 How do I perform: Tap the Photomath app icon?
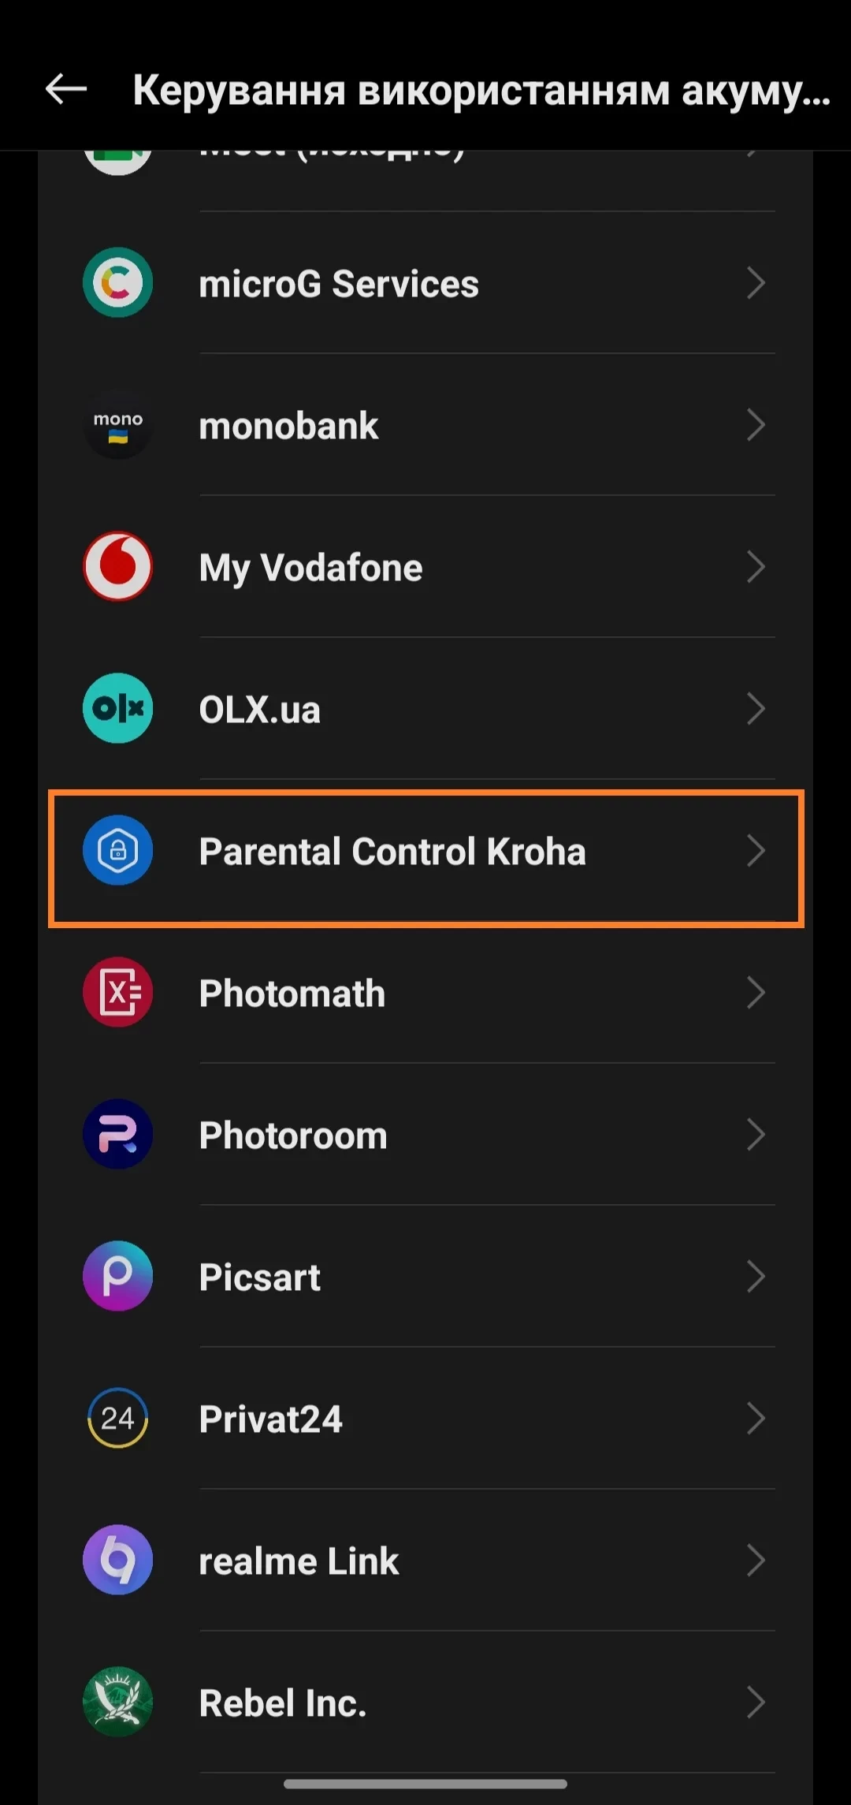click(117, 993)
